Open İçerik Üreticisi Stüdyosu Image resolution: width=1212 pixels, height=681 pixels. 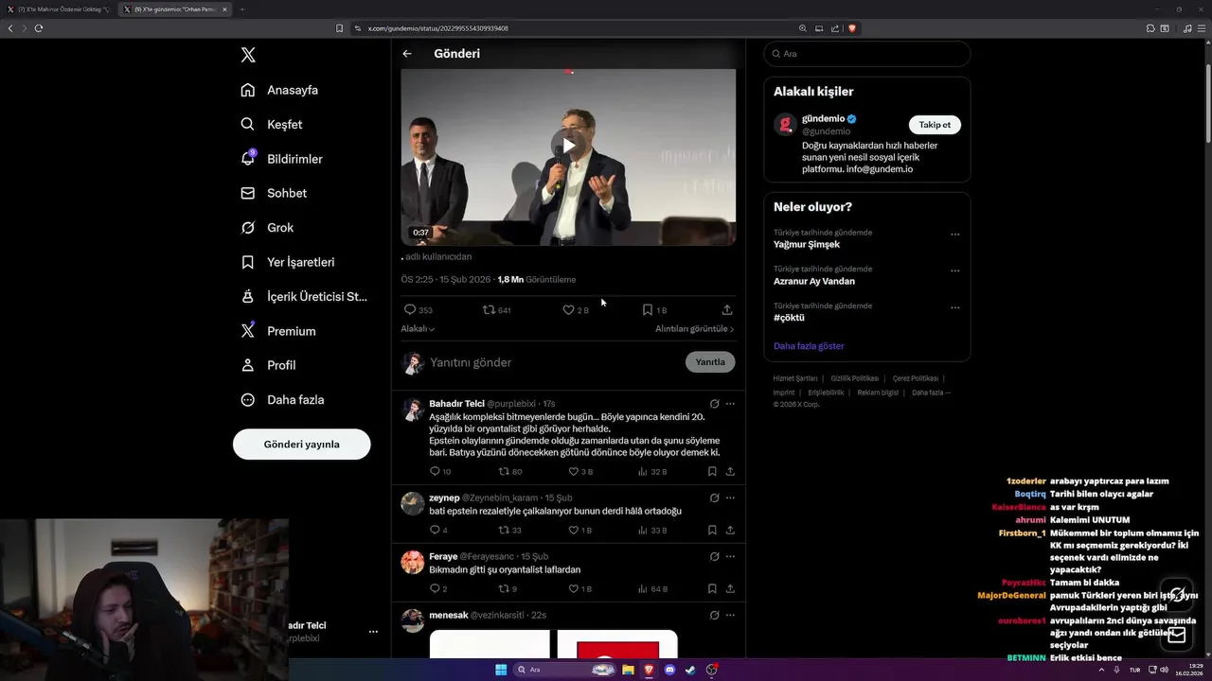coord(303,296)
